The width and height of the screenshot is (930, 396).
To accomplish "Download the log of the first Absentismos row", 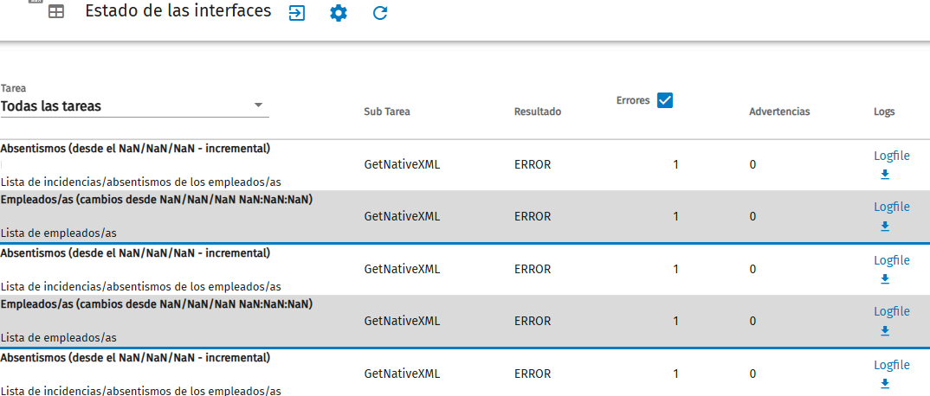I will (x=884, y=175).
